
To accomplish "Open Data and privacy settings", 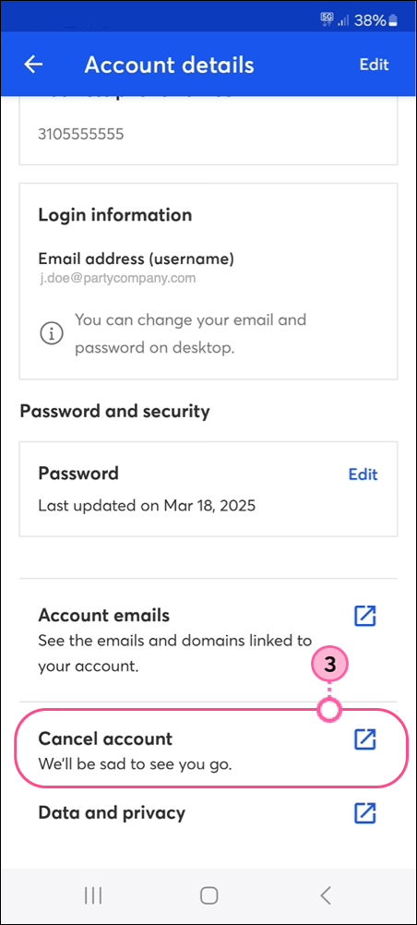I will (x=208, y=813).
